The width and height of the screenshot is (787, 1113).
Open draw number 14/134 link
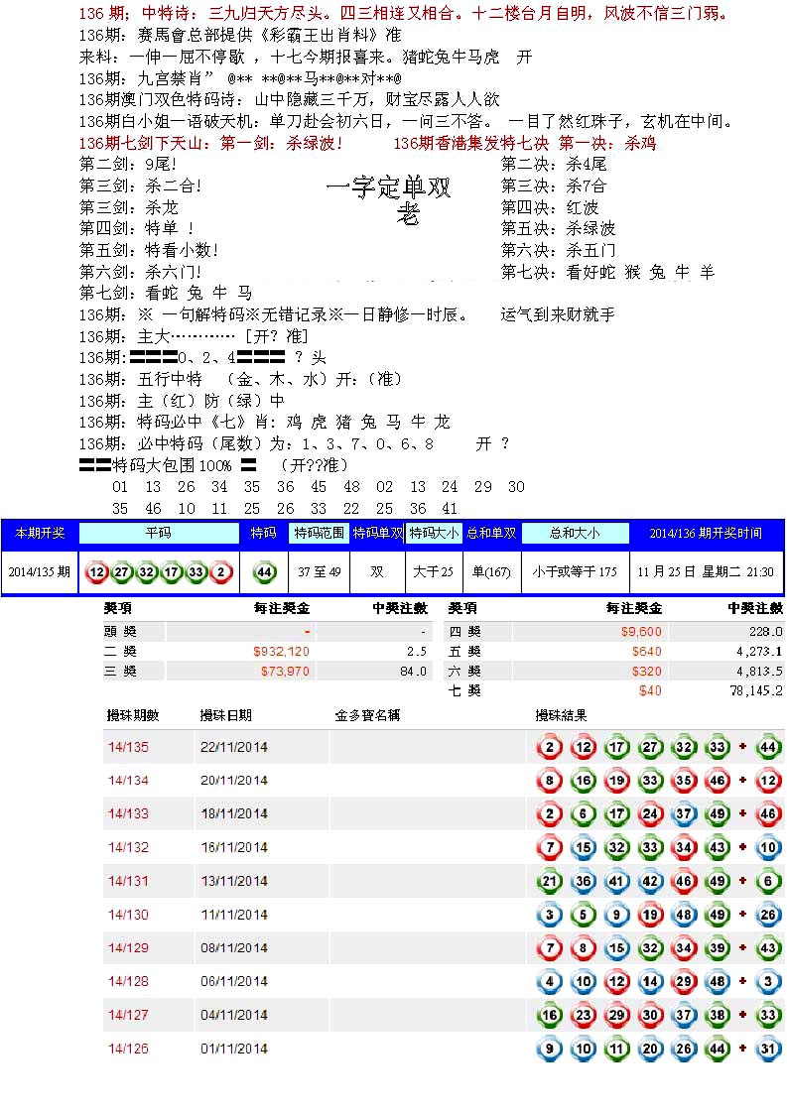(x=129, y=781)
